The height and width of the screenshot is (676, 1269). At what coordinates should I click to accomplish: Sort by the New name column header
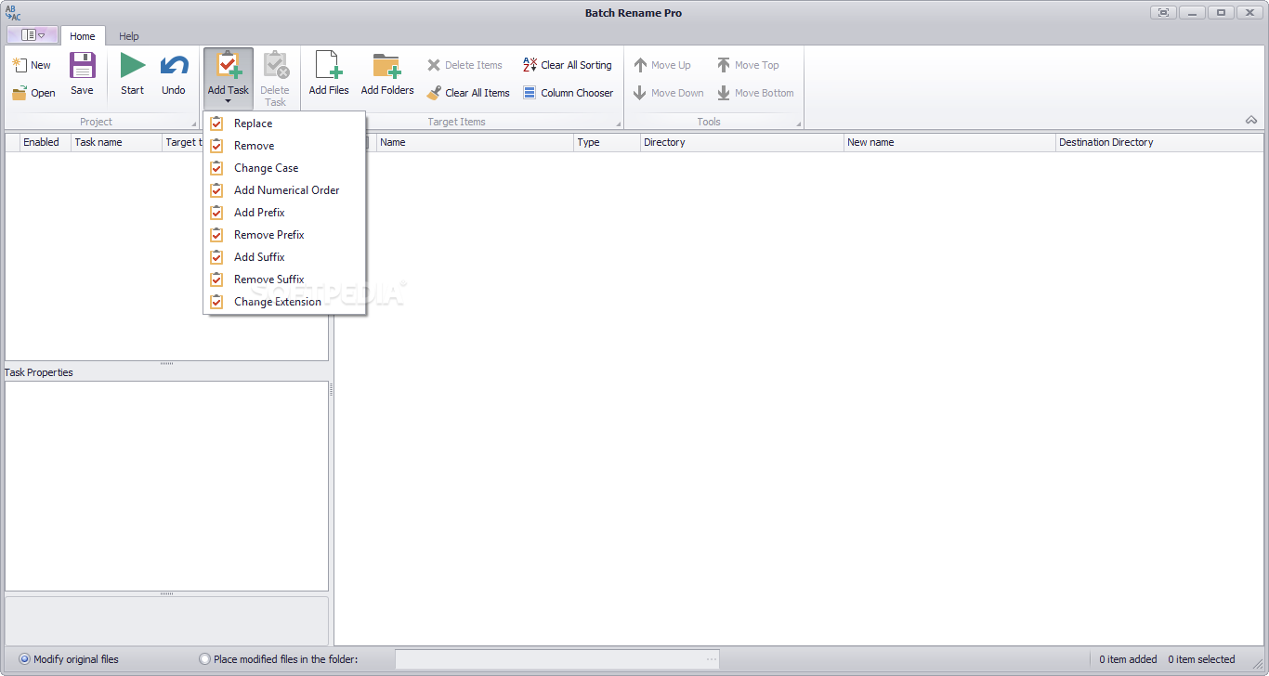tap(949, 142)
